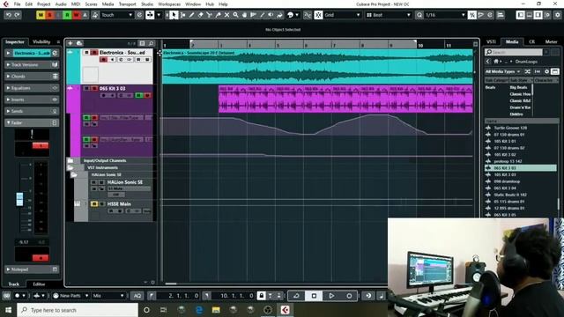Open the MIDI menu

coord(76,4)
